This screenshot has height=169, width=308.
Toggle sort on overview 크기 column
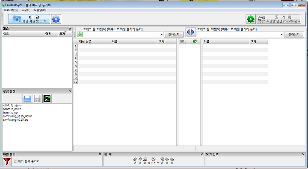point(65,34)
